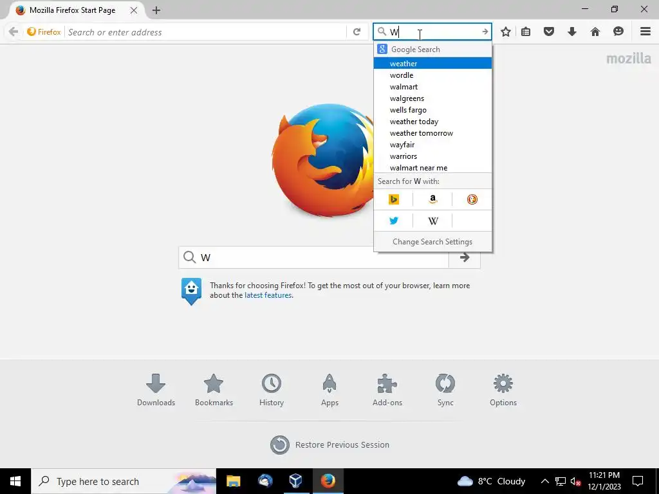Choose the 'walgreens' suggestion
The image size is (659, 494).
[432, 98]
